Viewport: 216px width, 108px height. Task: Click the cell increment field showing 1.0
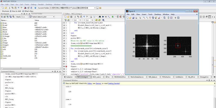[76, 20]
